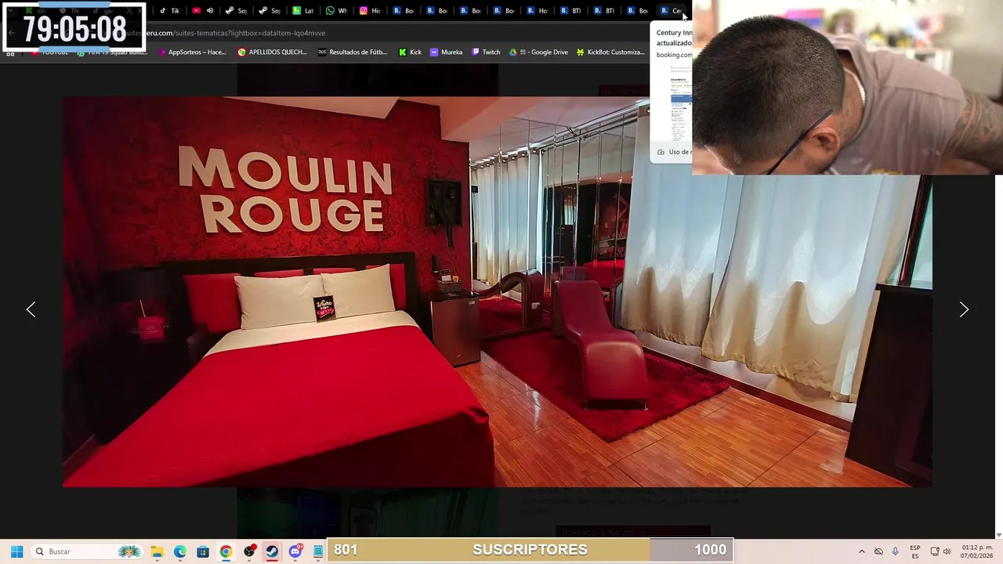Open the TikTok browser tab

coord(169,11)
